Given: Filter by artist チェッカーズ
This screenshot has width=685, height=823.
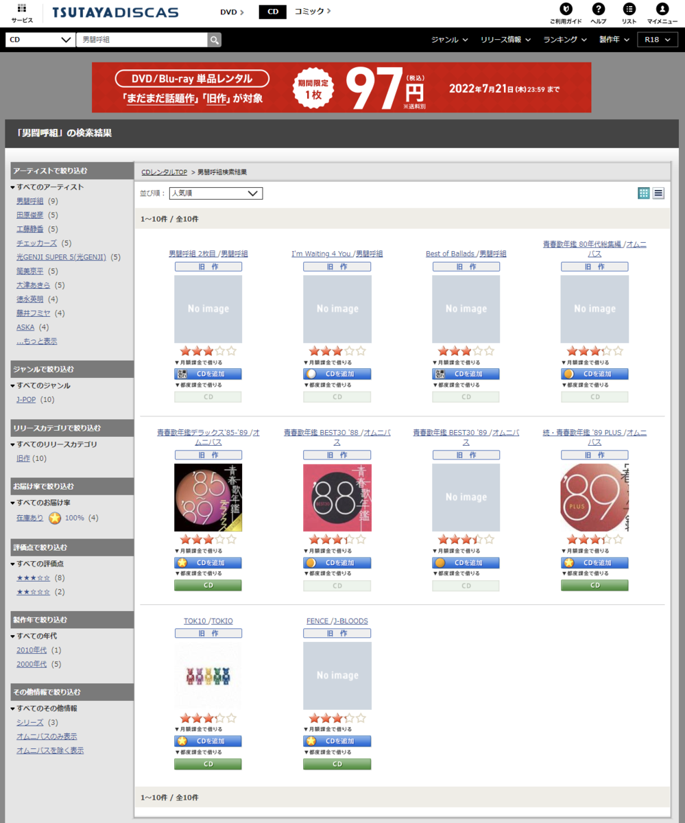Looking at the screenshot, I should click(x=37, y=243).
